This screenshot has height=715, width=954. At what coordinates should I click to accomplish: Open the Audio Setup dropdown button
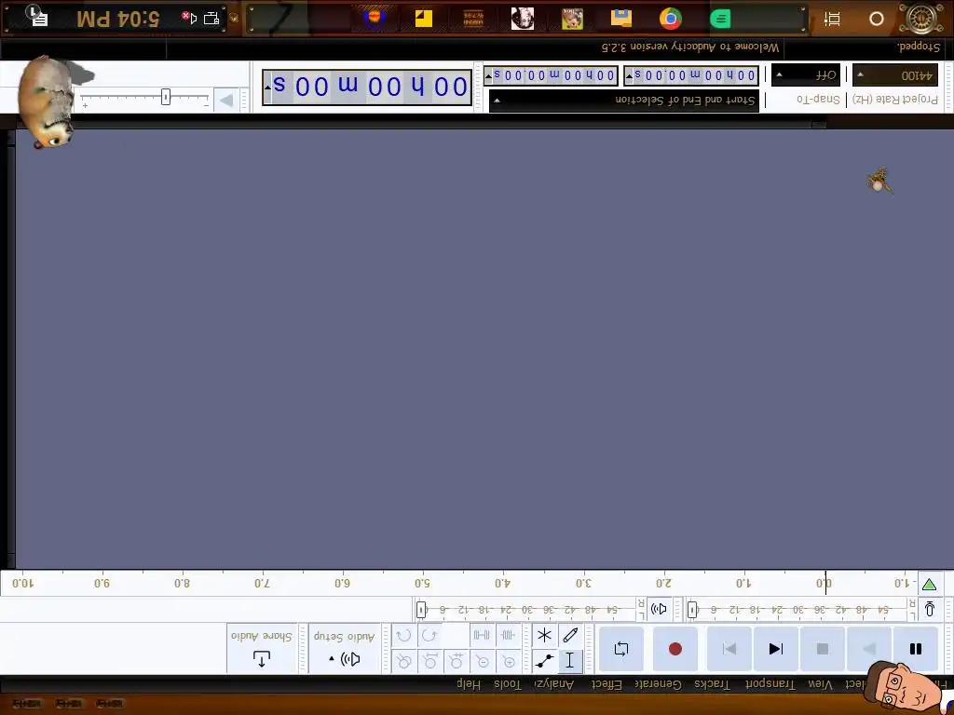345,649
